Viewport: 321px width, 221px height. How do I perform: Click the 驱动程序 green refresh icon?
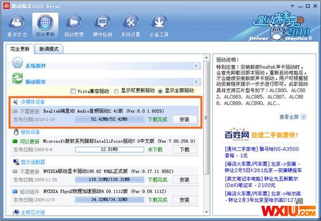point(18,79)
